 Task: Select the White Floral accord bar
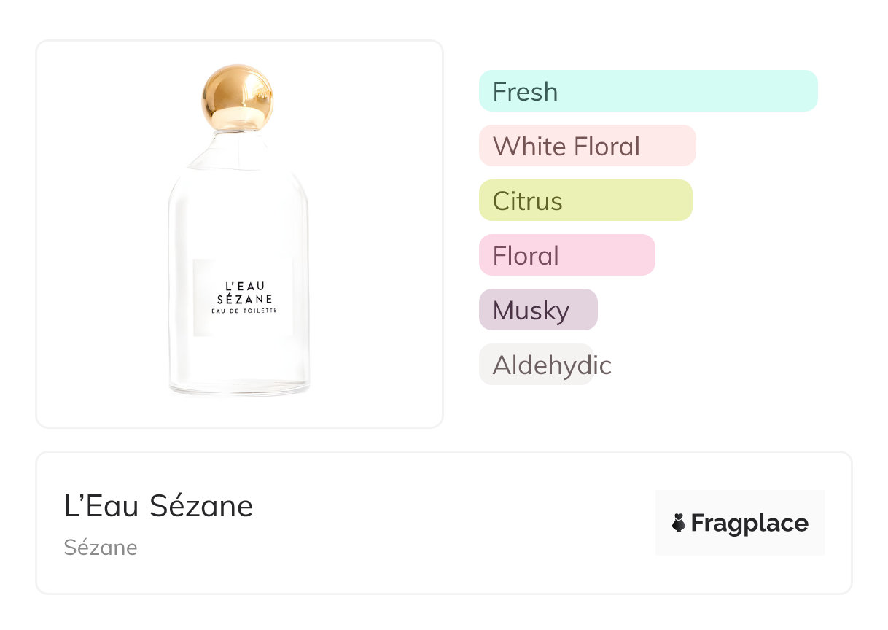point(587,146)
